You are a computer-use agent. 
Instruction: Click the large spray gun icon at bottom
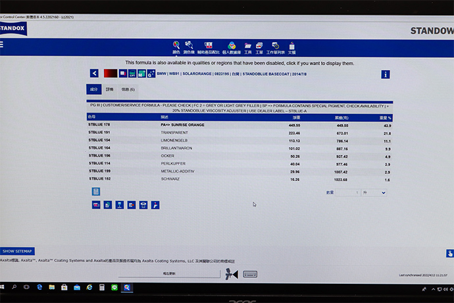(232, 274)
